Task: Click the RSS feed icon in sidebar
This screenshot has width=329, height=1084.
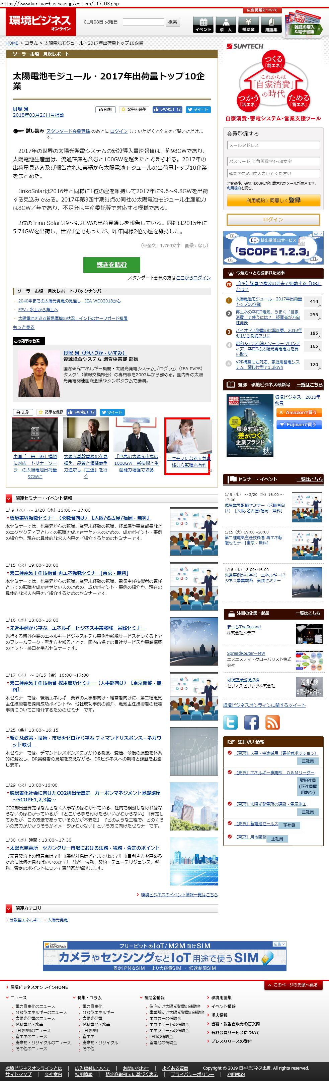Action: (x=272, y=723)
